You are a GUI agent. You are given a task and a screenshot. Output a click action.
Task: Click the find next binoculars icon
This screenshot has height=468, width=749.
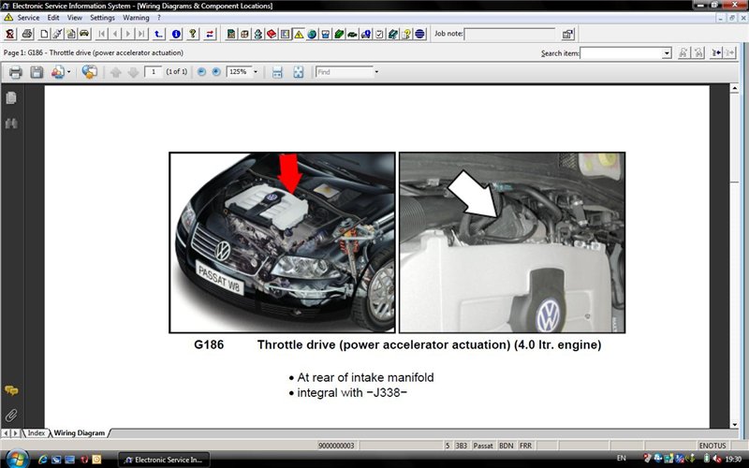698,53
